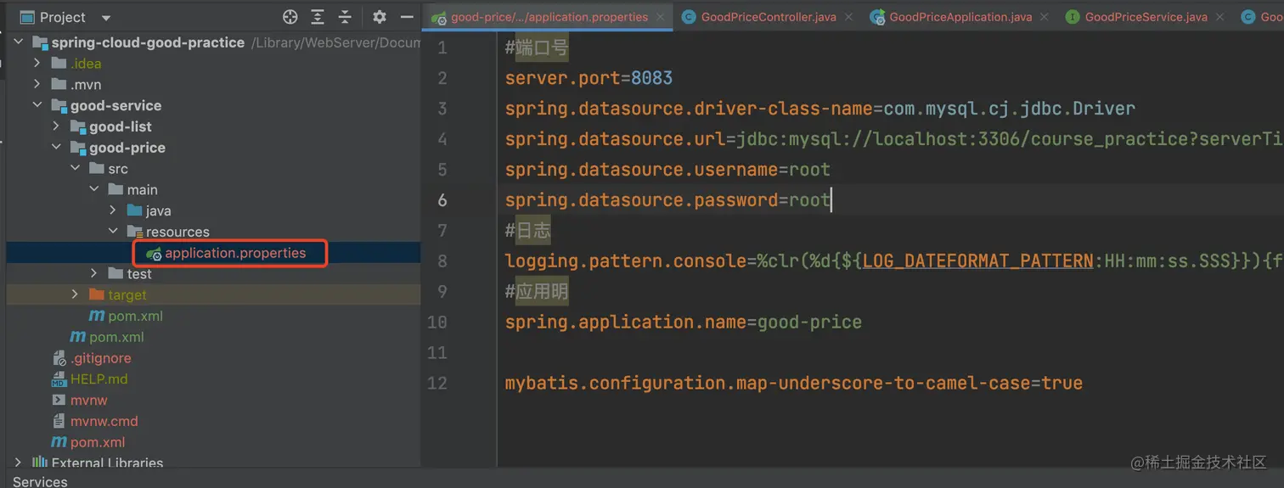
Task: Click the Expand All icon in Project panel
Action: [318, 17]
